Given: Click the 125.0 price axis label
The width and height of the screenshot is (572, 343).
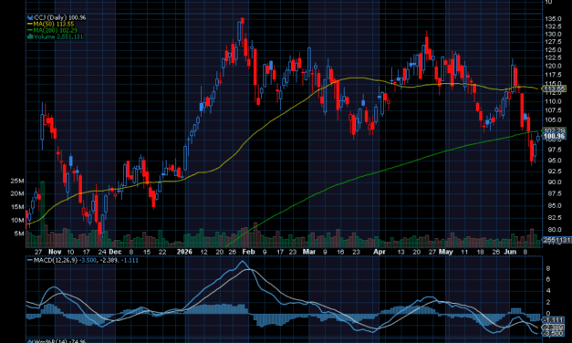Looking at the screenshot, I should click(553, 50).
